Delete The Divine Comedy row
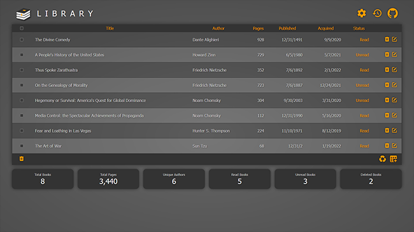Image resolution: width=414 pixels, height=232 pixels. point(387,39)
